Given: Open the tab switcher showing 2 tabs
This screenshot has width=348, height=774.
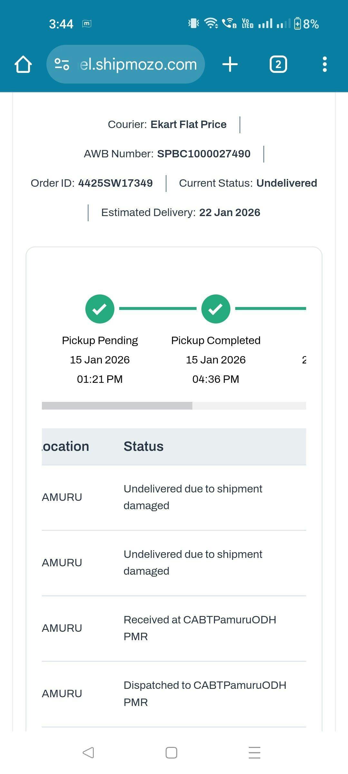Looking at the screenshot, I should (x=278, y=64).
